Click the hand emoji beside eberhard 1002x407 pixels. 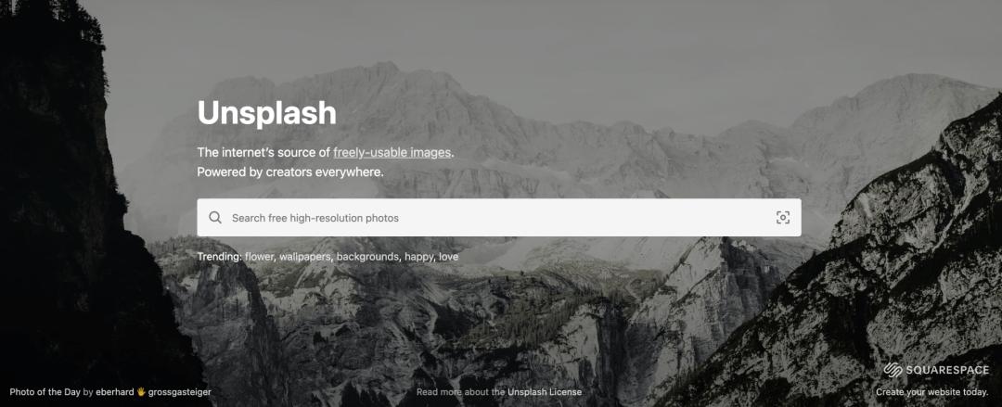click(141, 392)
